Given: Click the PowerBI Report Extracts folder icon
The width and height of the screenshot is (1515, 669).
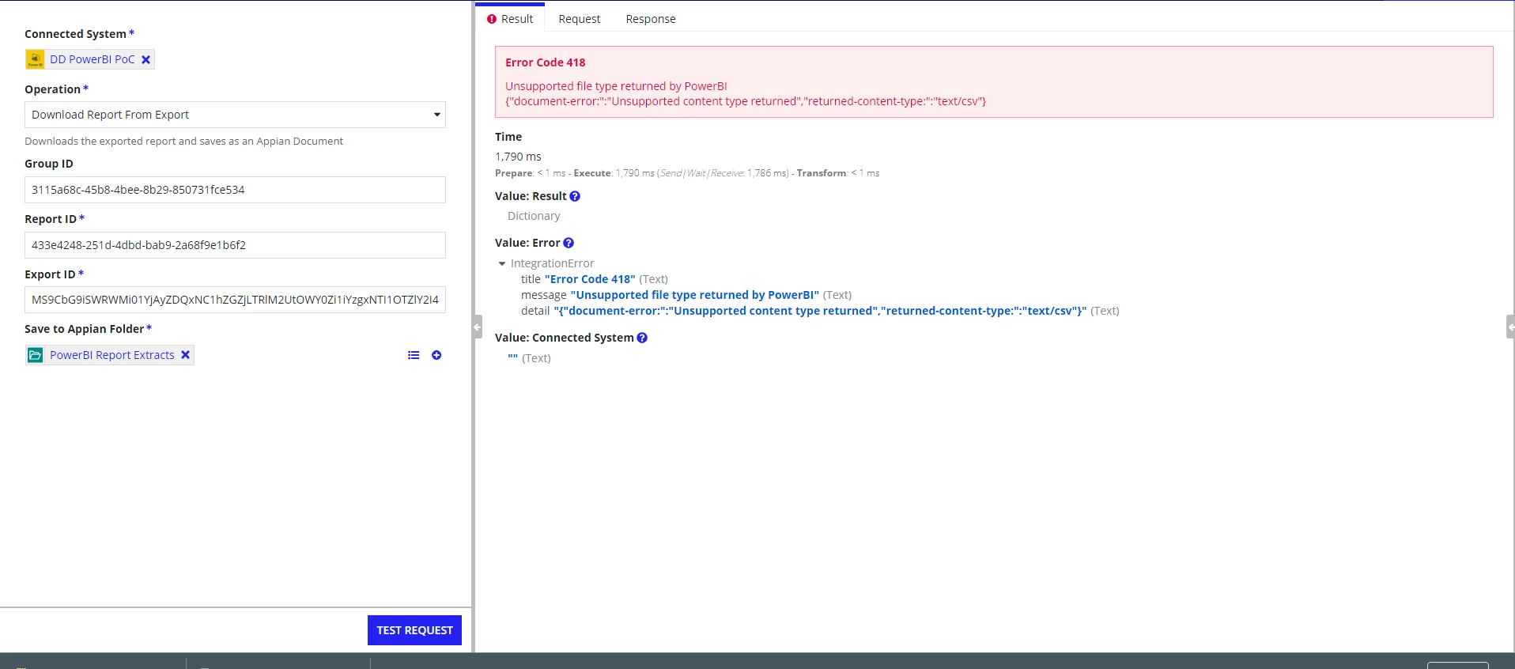Looking at the screenshot, I should point(35,355).
